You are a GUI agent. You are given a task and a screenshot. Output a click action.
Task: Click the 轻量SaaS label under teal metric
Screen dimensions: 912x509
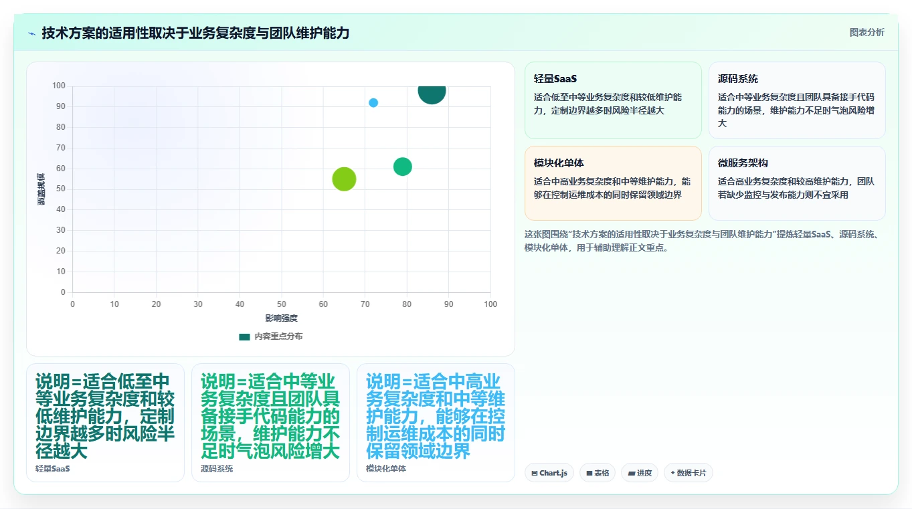53,469
